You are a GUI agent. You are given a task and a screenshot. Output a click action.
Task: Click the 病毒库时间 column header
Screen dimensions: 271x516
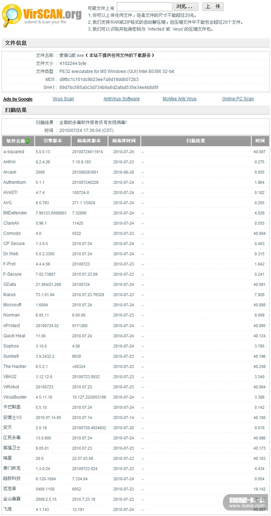coord(124,141)
